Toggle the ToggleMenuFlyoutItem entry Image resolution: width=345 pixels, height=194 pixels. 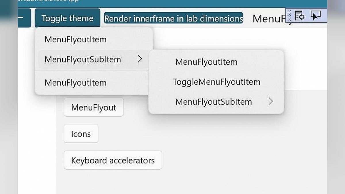pos(216,82)
